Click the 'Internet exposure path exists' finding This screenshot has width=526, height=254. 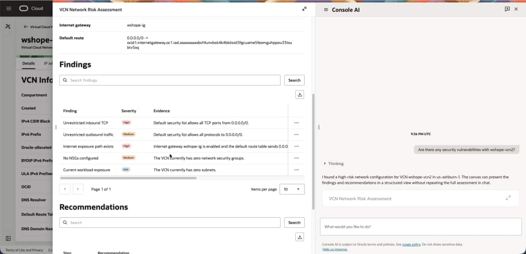coord(88,146)
